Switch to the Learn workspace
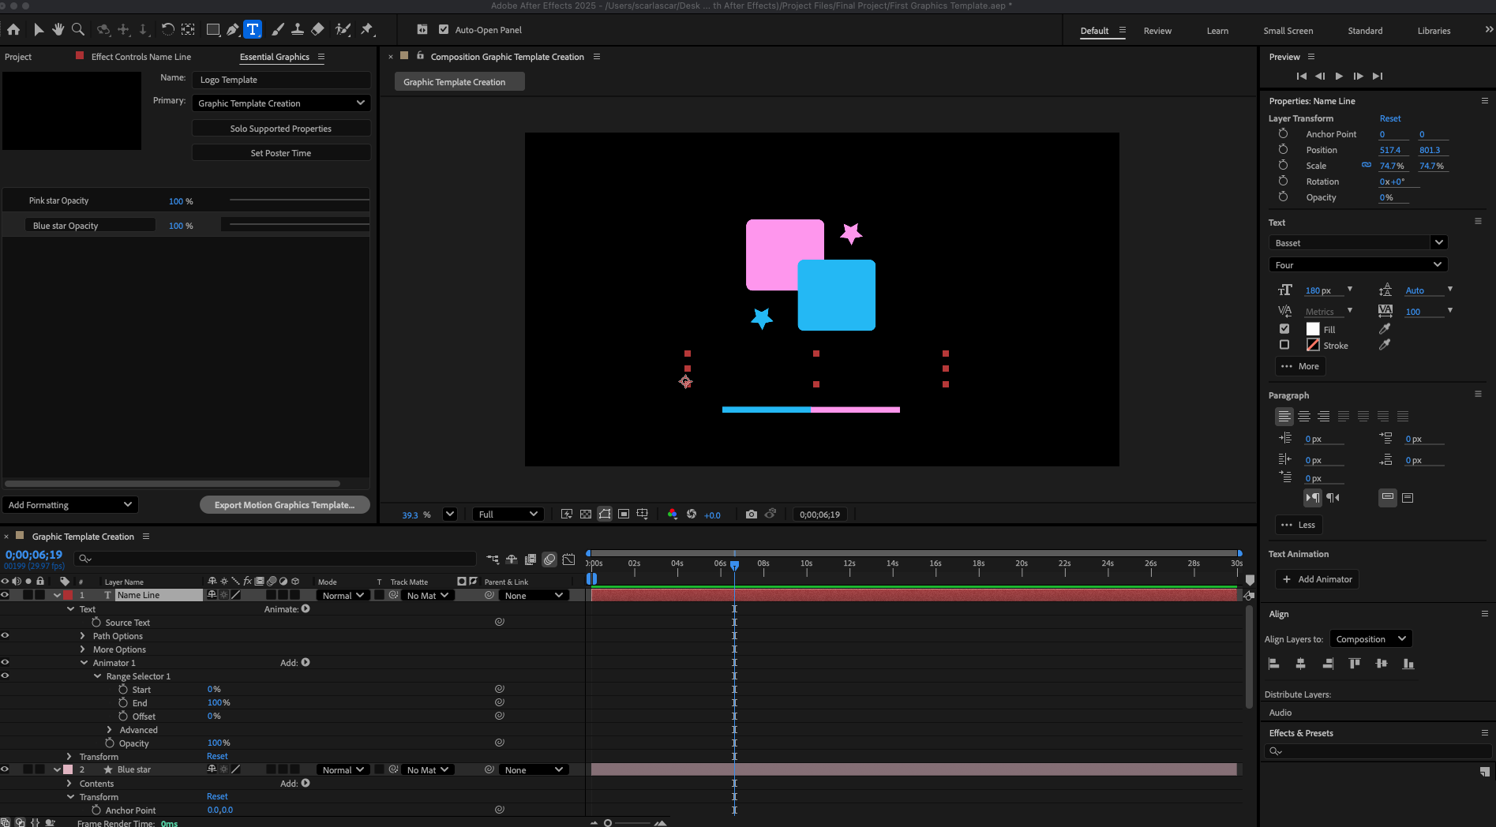The height and width of the screenshot is (827, 1496). click(1217, 31)
